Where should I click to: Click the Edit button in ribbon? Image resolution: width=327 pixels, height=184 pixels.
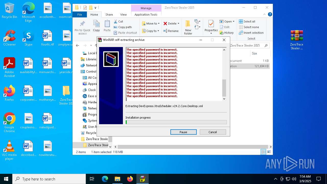[x=225, y=27]
